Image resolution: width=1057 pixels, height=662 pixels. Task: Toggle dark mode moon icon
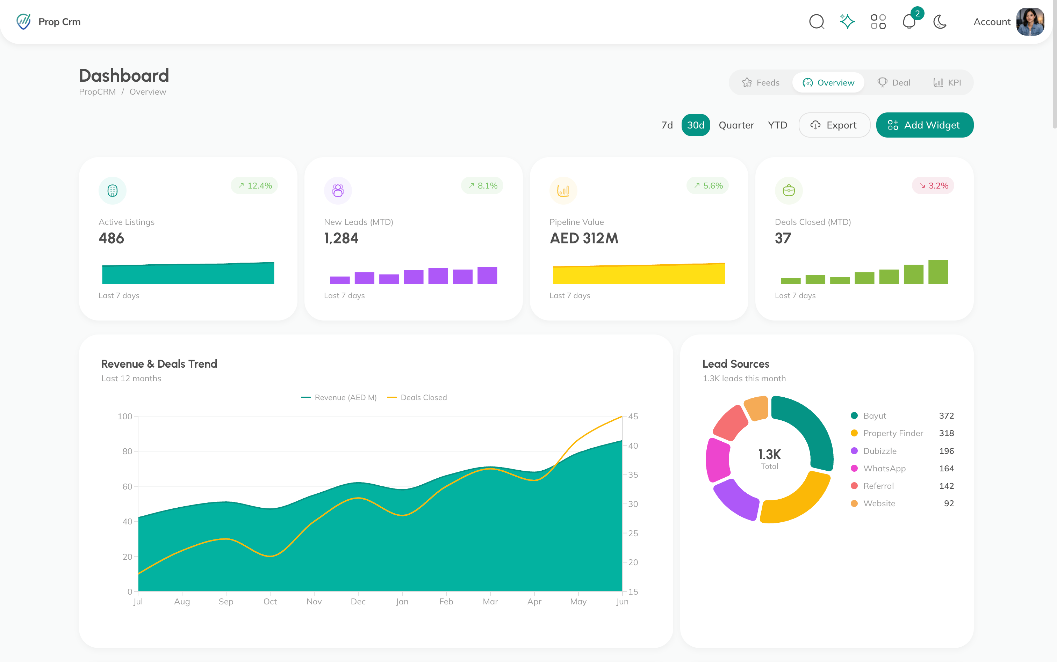point(940,21)
